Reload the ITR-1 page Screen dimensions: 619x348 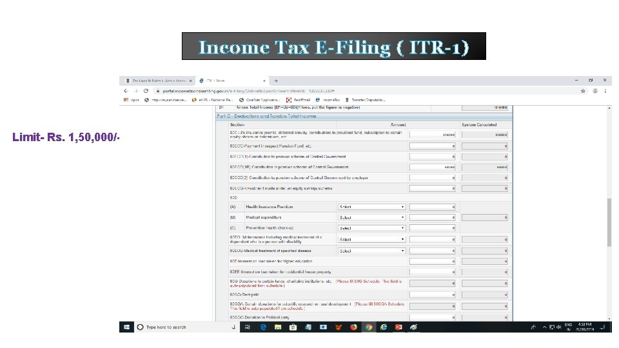(146, 91)
